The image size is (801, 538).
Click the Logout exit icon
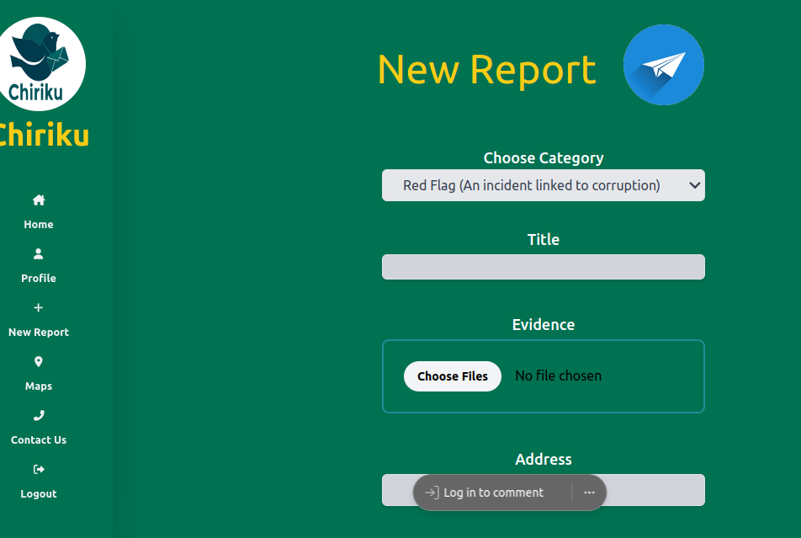point(39,469)
